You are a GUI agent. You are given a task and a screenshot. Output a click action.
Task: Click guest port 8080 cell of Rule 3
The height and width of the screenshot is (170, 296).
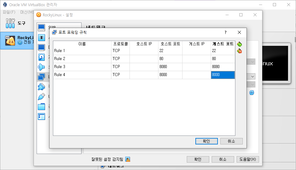coord(223,67)
